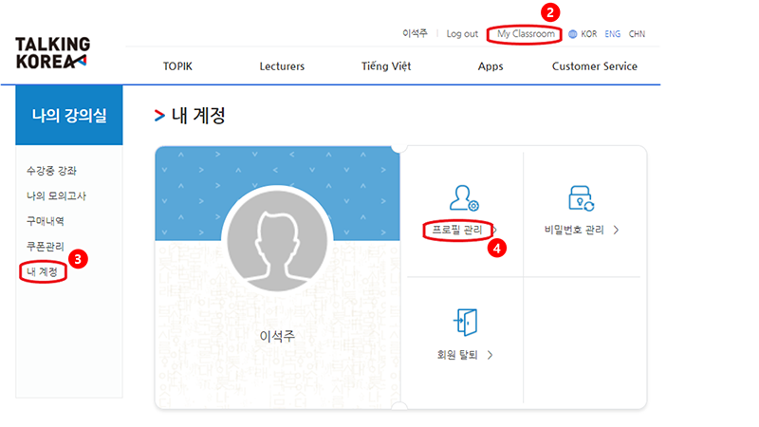759x427 pixels.
Task: Click the chevron next to 비밀번호 관리
Action: (616, 230)
